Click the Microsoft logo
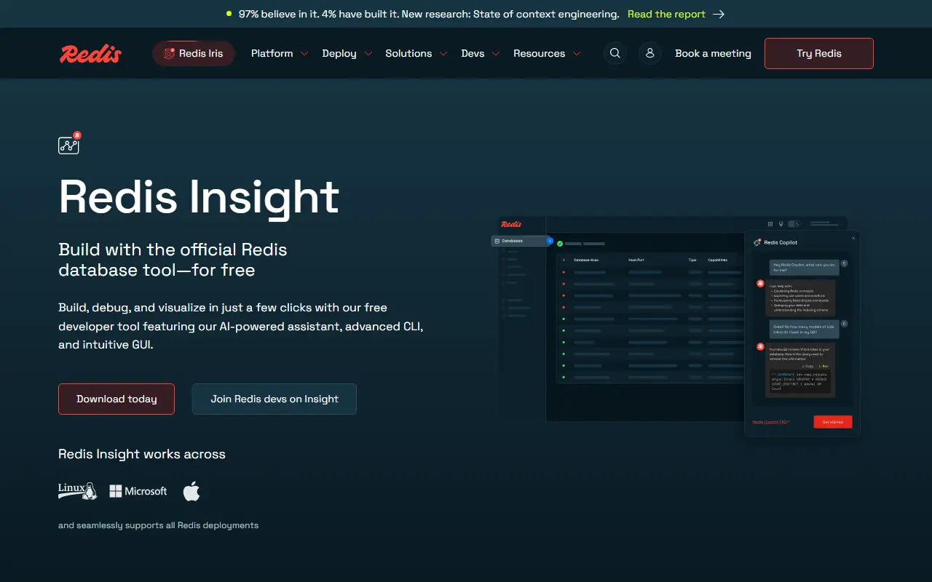932x582 pixels. 138,491
